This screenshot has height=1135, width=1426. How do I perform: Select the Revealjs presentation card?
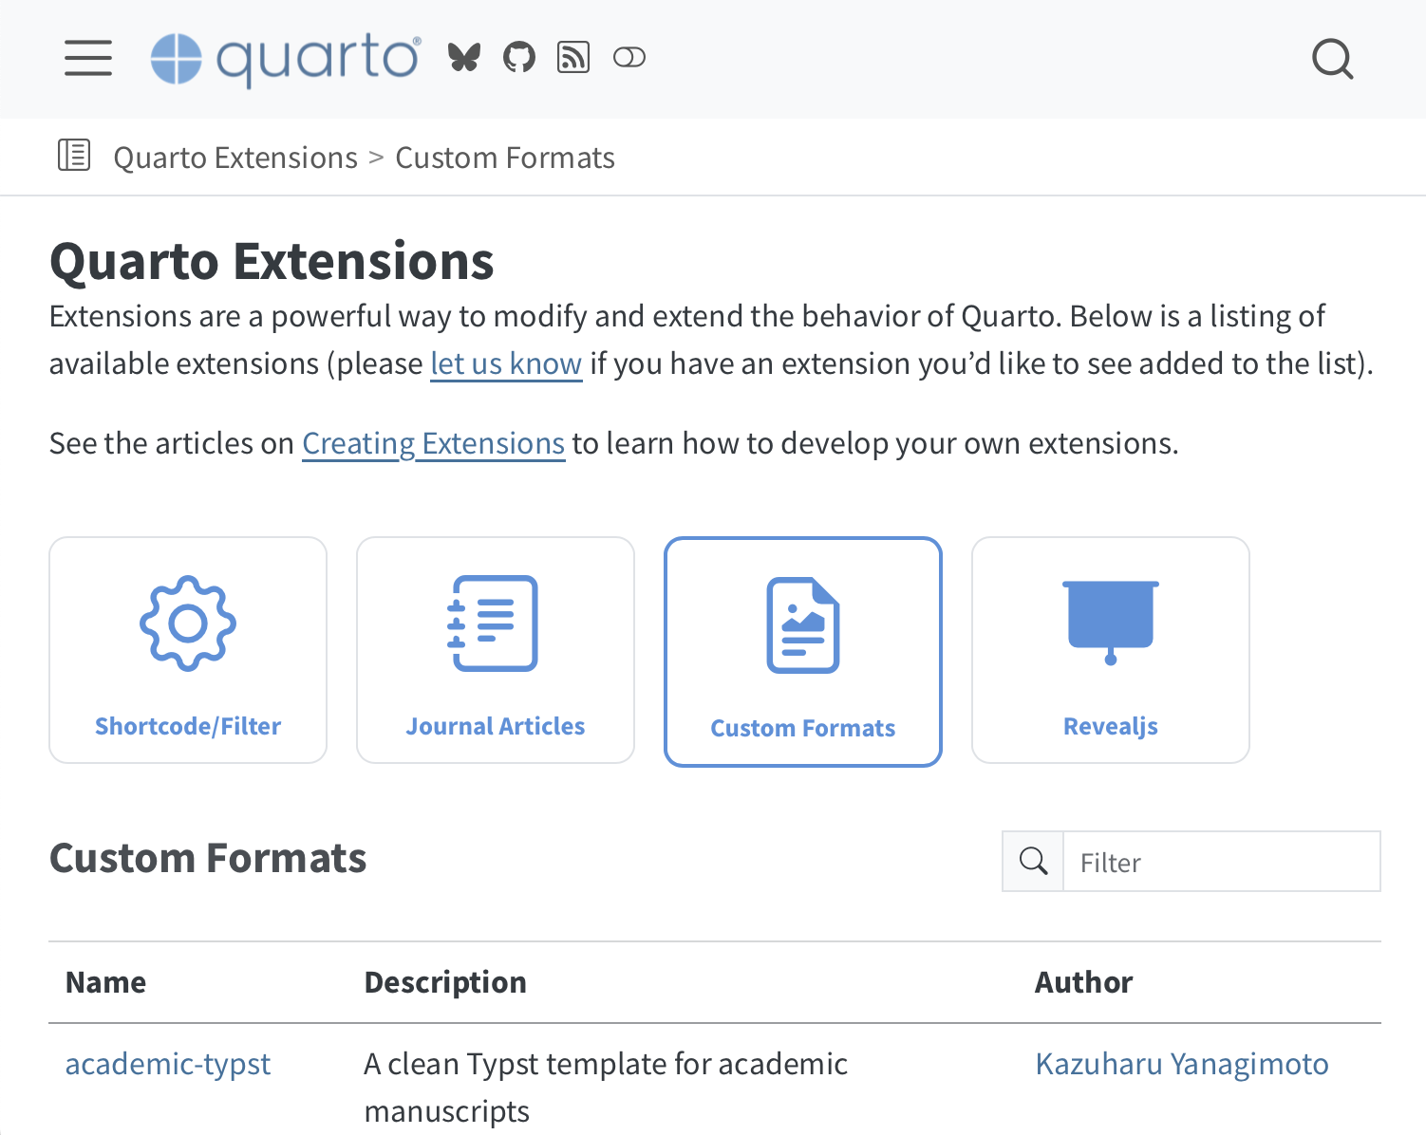1111,650
